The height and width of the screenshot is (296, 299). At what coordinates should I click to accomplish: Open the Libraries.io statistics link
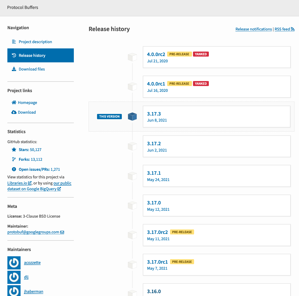coord(19,183)
